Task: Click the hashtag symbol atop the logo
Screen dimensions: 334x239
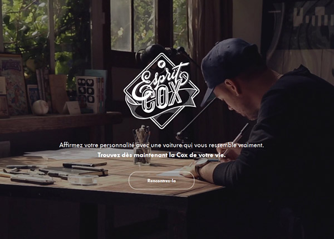Action: (160, 64)
